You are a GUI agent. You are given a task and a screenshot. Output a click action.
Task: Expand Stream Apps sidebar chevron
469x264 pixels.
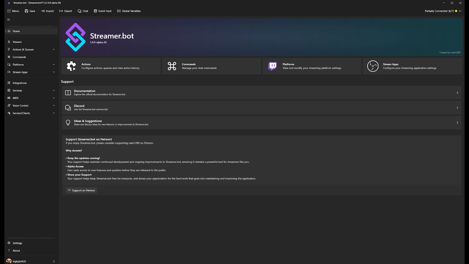coord(54,72)
